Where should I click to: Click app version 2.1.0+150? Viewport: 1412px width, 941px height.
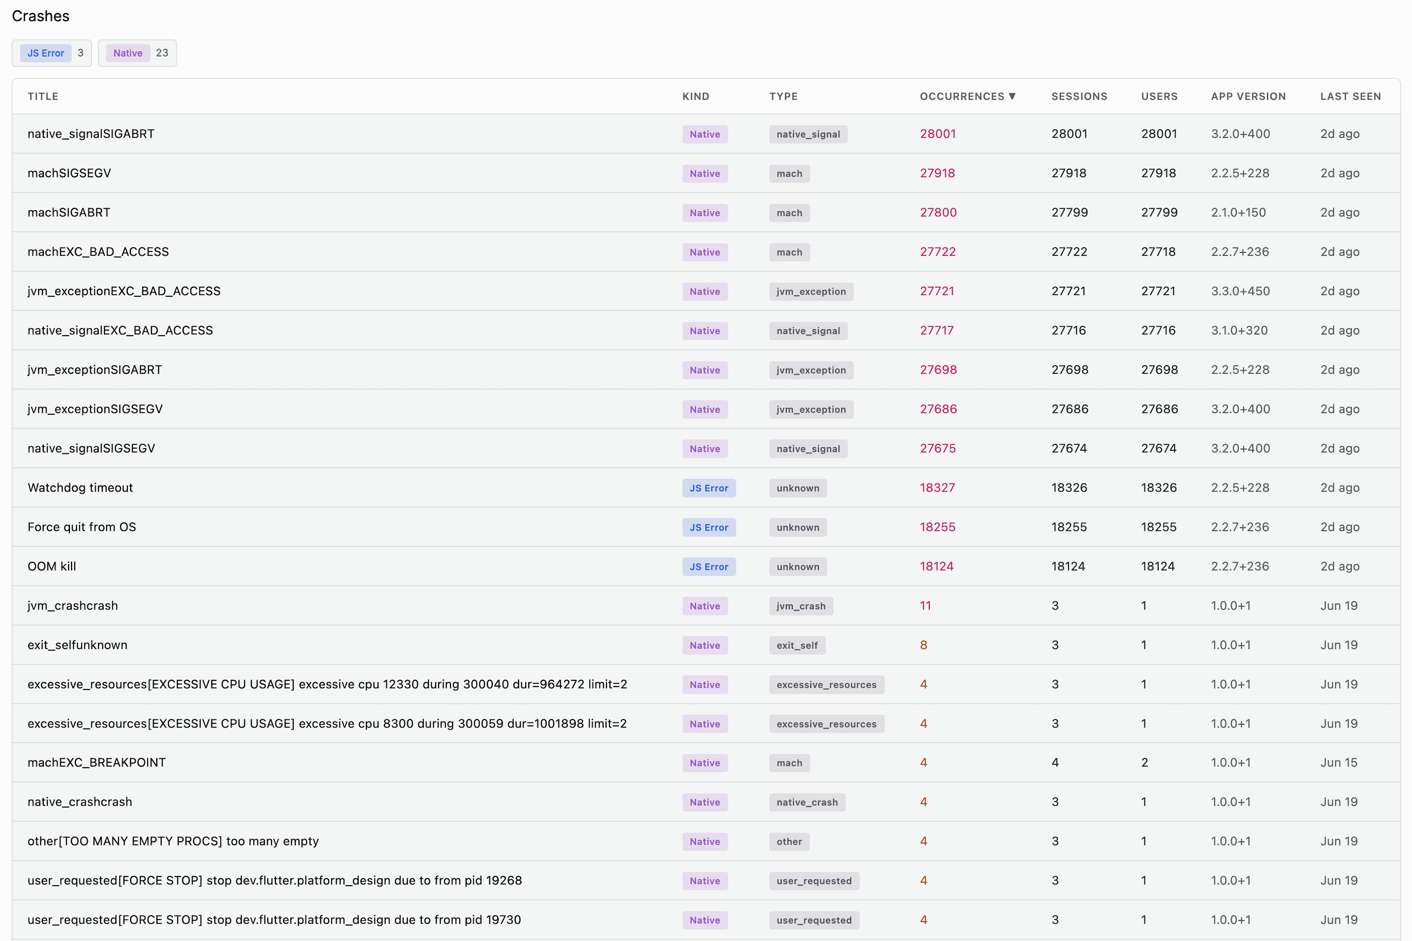click(x=1238, y=212)
